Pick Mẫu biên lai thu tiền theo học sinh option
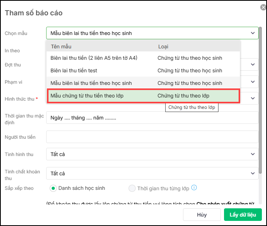The image size is (267, 226). coord(91,83)
